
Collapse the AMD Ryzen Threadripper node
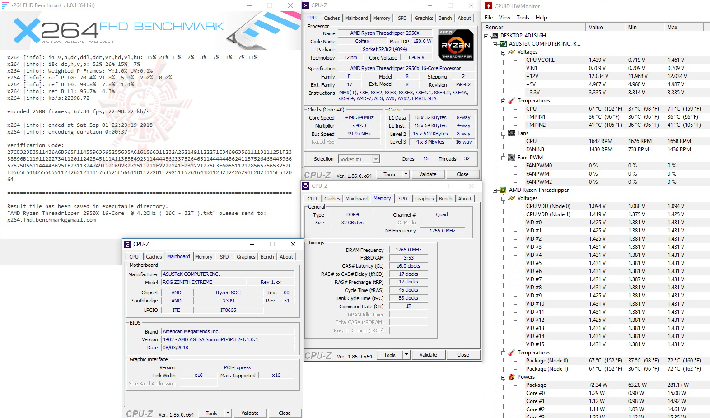tap(495, 190)
